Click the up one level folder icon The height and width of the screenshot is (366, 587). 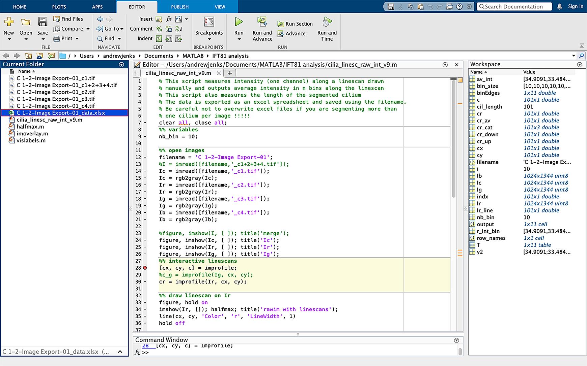(29, 56)
